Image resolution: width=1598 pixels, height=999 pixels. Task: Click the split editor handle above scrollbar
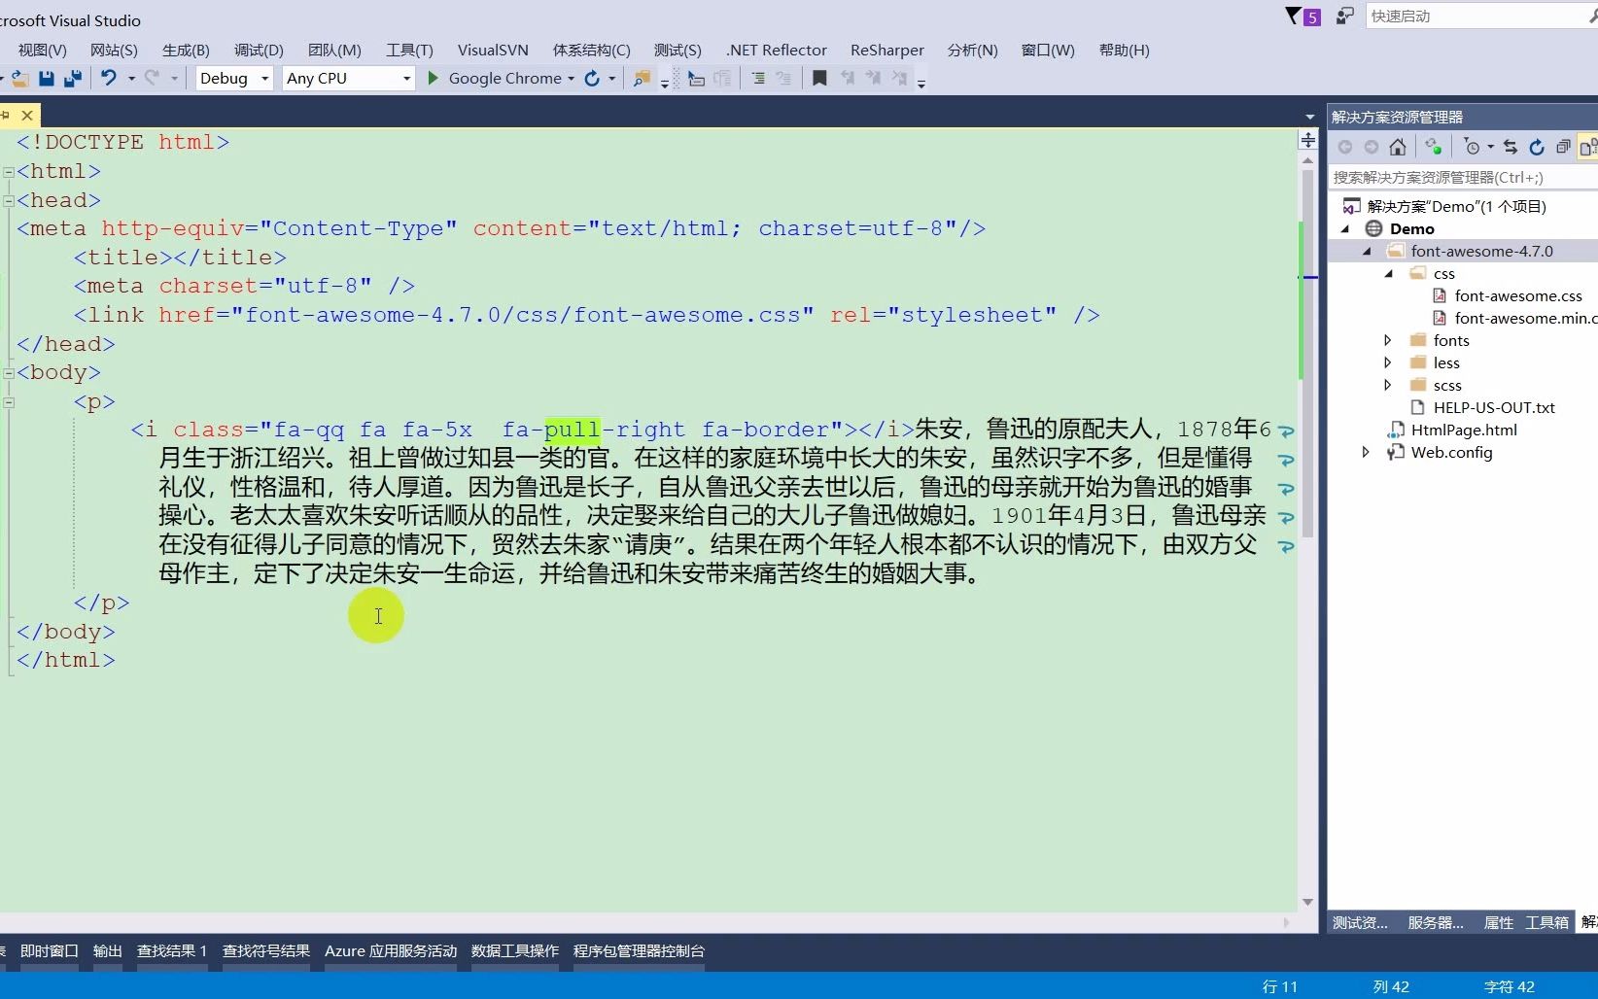click(1308, 141)
